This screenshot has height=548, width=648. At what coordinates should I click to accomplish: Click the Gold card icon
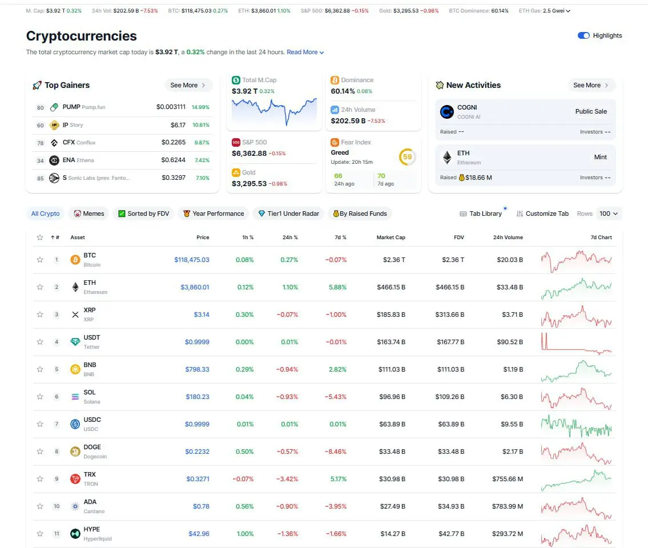coord(236,173)
